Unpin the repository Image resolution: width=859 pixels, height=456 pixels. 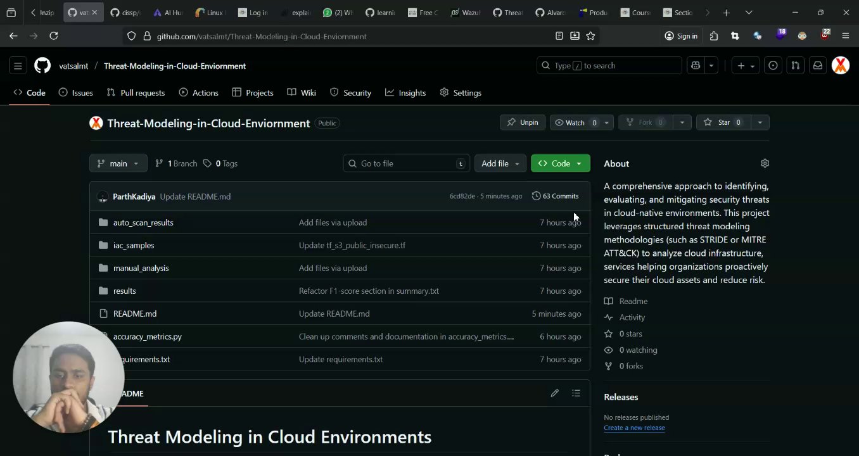522,122
